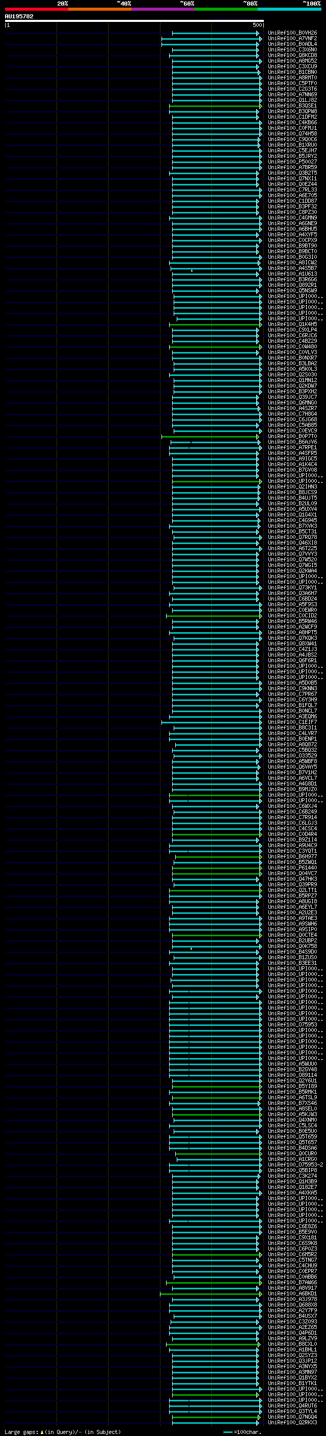Select hit UniRef100_C4GMN9
This screenshot has height=1436, width=326.
click(292, 218)
